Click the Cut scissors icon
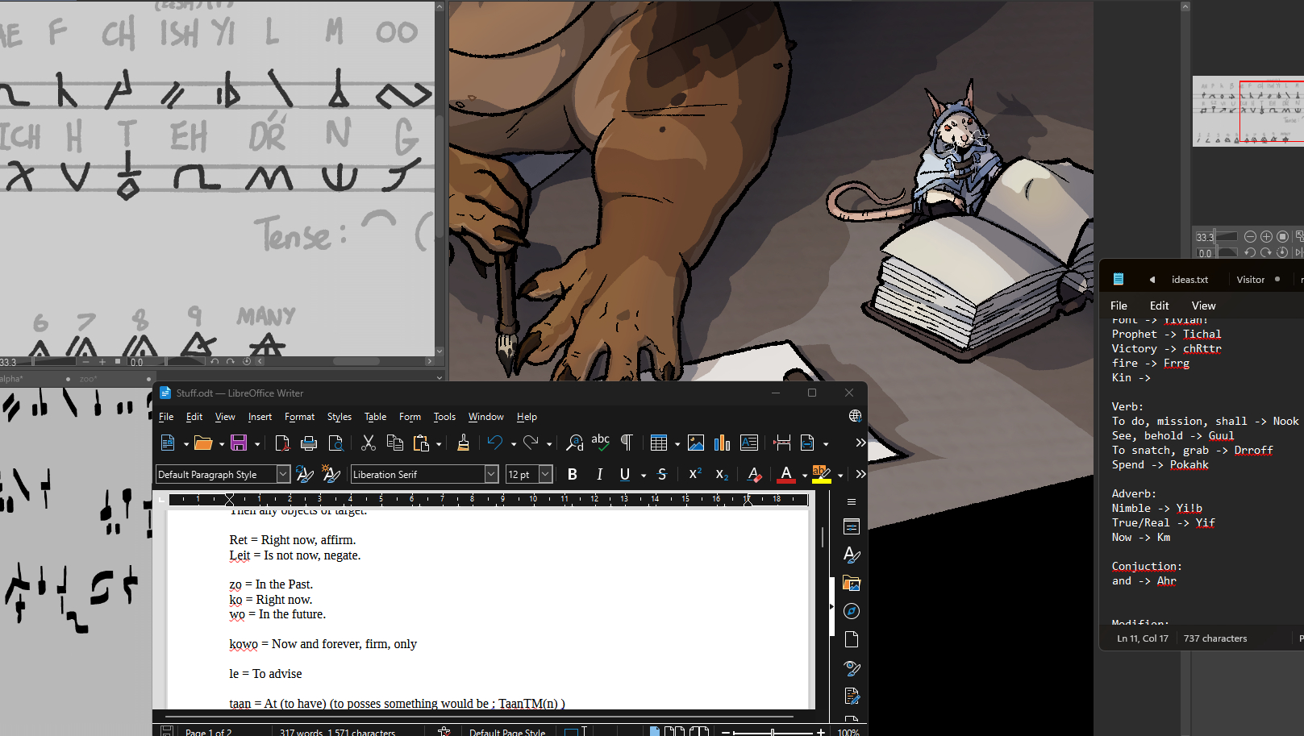Screen dimensions: 1304x736 369,443
